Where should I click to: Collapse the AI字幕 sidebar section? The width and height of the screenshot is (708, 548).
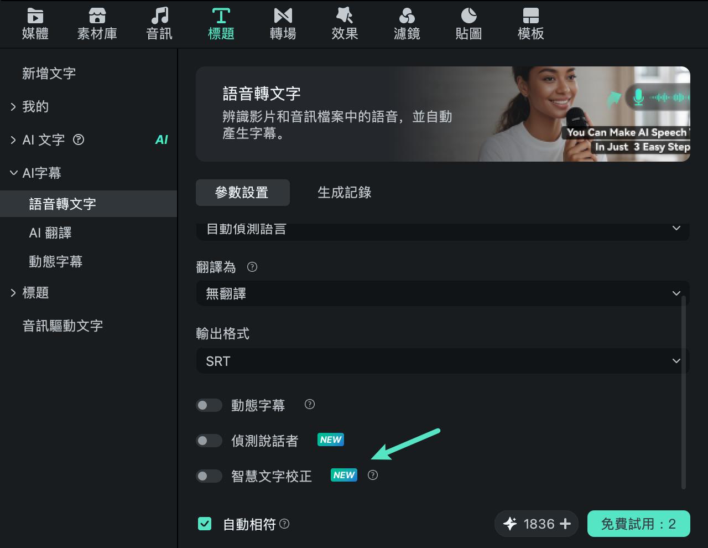coord(13,173)
